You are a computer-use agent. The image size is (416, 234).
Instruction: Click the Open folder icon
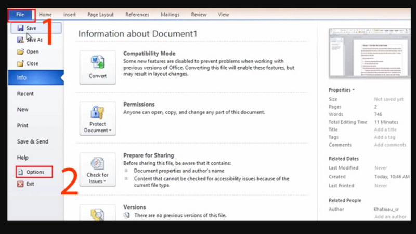click(x=20, y=51)
